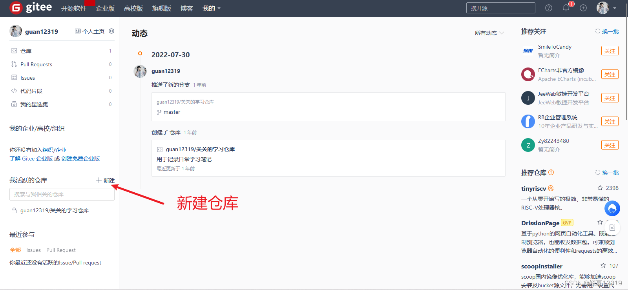Open 博客 in top navigation

coord(187,8)
